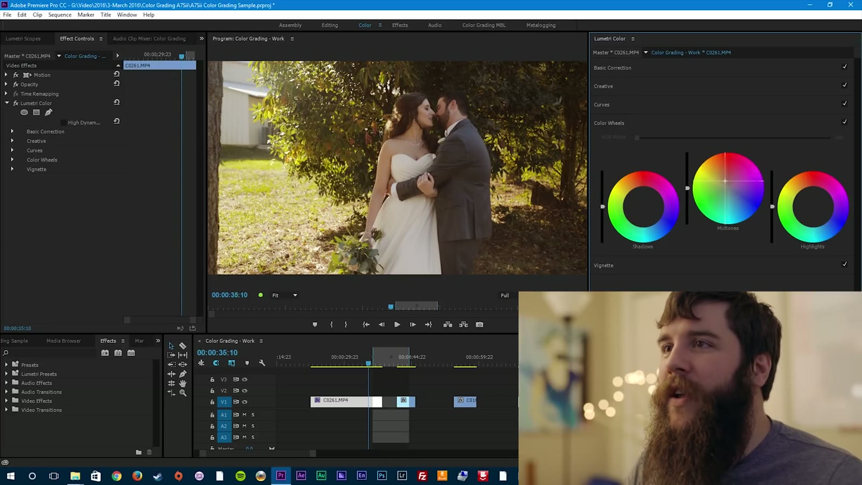Image resolution: width=862 pixels, height=485 pixels.
Task: Add a timeline marker
Action: pos(247,363)
